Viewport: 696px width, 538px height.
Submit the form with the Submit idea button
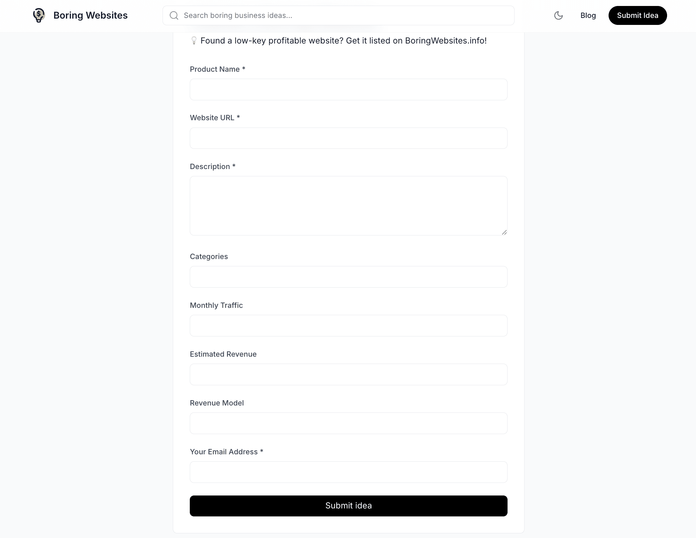(x=348, y=506)
